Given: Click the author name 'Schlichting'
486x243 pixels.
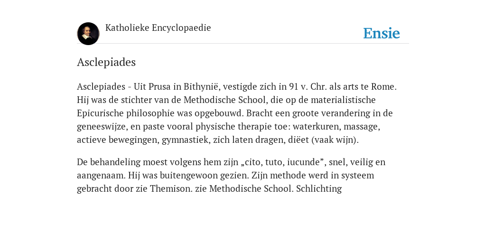Looking at the screenshot, I should point(319,189).
